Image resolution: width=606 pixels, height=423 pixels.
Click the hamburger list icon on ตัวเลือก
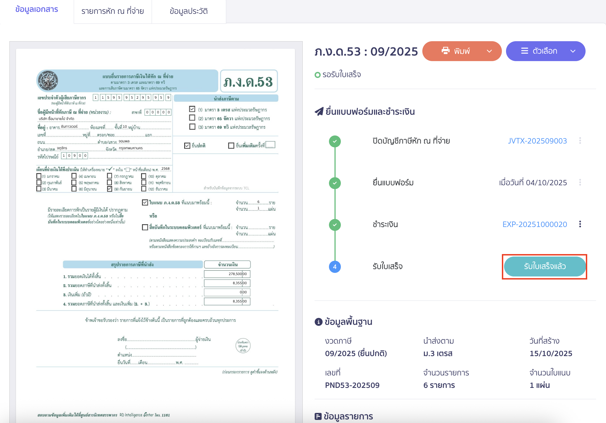(x=524, y=51)
